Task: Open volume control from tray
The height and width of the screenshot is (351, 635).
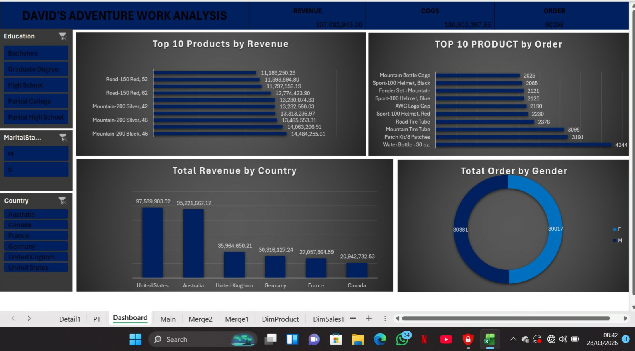Action: point(563,339)
